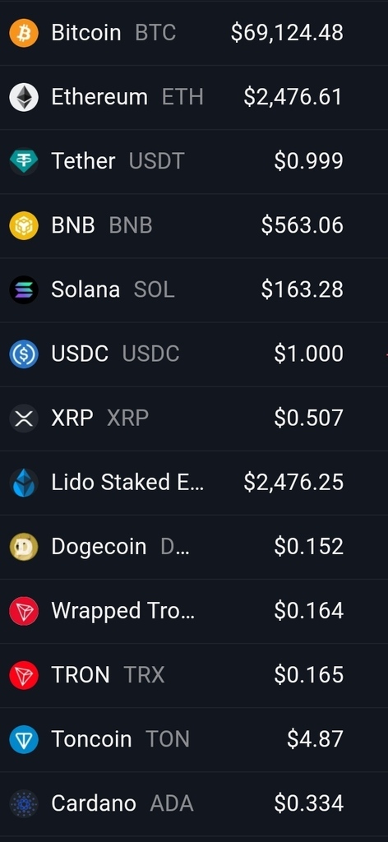
Task: Tap the orange Bitcoin logo icon
Action: coord(24,33)
